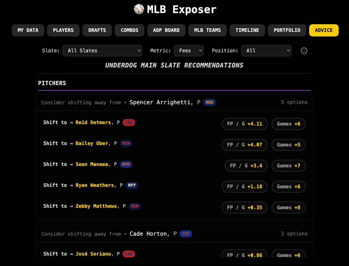The width and height of the screenshot is (349, 266).
Task: Click the Bailey Ober player link
Action: tap(92, 143)
